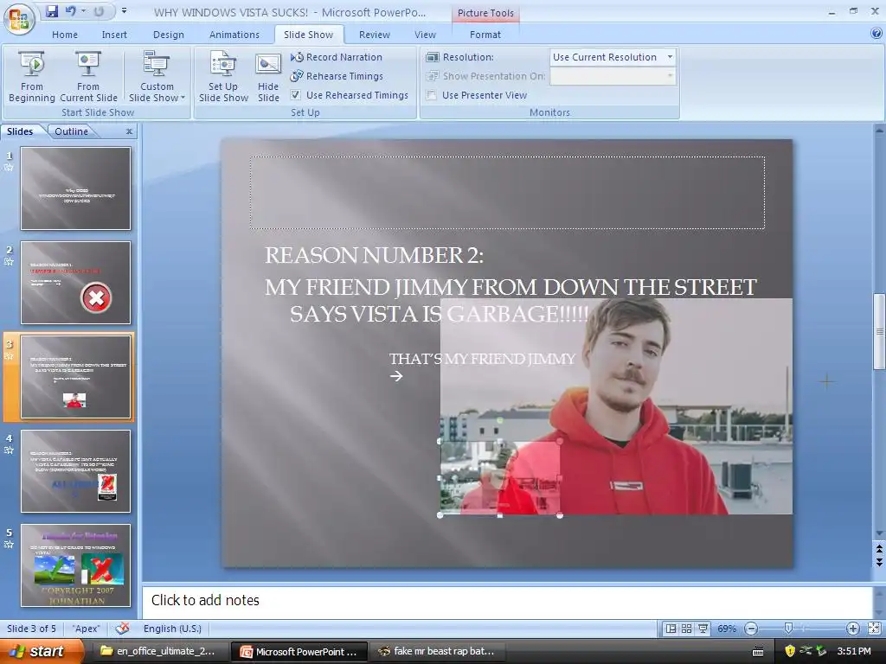Switch to the Home tab
This screenshot has width=886, height=664.
(65, 35)
